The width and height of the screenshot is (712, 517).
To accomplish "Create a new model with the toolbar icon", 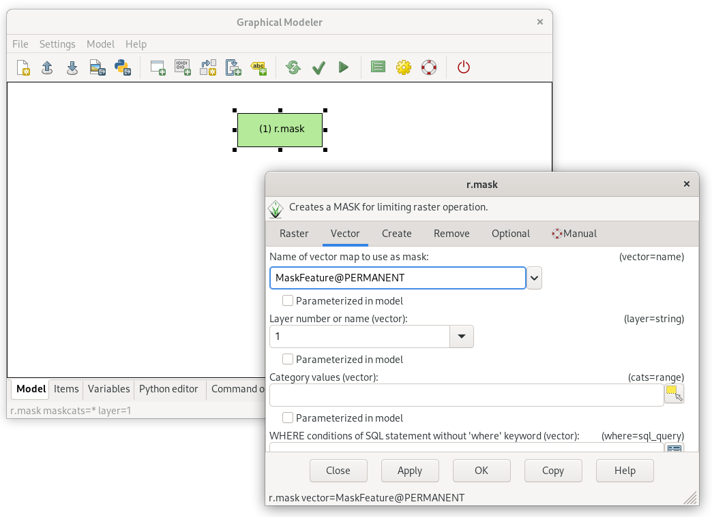I will pyautogui.click(x=23, y=67).
